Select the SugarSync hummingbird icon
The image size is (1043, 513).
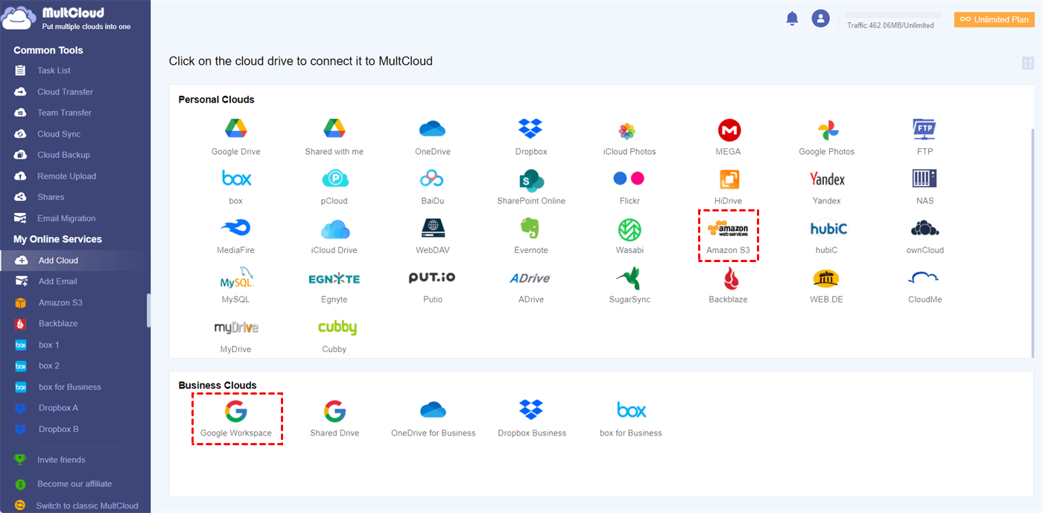click(x=630, y=278)
